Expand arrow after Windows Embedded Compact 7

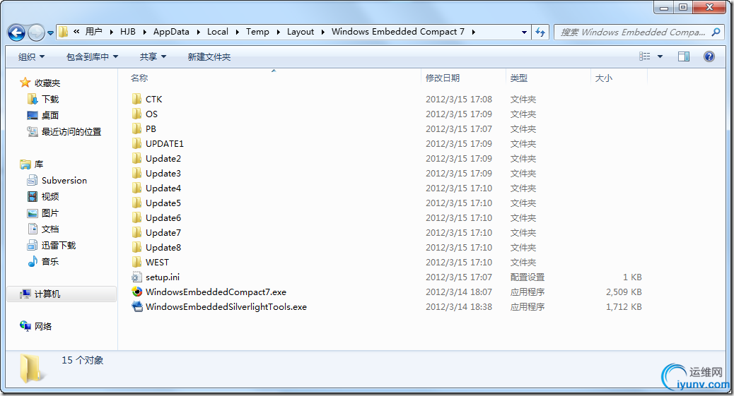pos(474,32)
